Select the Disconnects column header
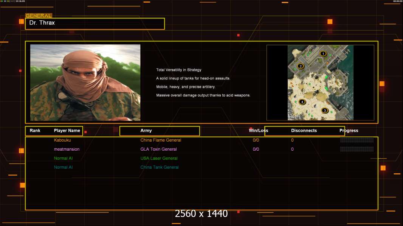Screen dimensions: 403x226 (x=304, y=131)
